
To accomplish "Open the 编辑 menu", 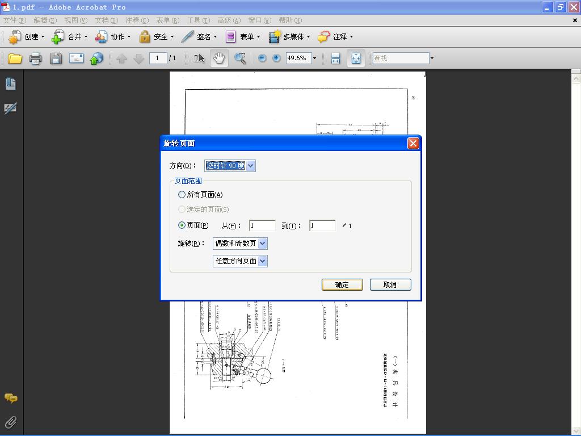I will point(45,20).
